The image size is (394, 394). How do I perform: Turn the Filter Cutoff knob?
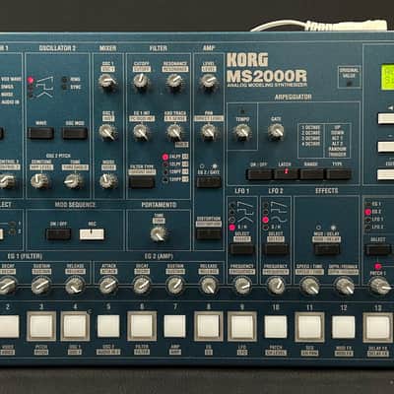(x=142, y=81)
